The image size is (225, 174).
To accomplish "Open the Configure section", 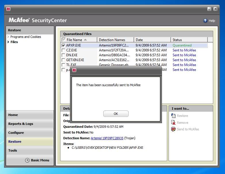I will coord(30,133).
